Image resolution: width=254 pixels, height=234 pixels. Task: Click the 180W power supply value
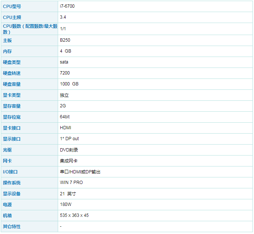[x=65, y=204]
